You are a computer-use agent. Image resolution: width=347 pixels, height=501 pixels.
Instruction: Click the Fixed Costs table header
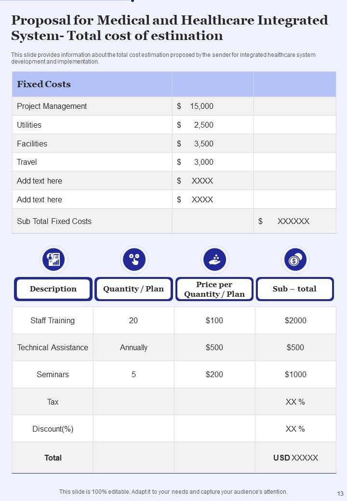pyautogui.click(x=44, y=84)
